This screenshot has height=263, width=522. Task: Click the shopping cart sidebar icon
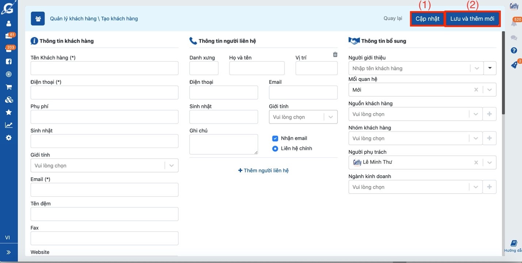click(x=9, y=87)
